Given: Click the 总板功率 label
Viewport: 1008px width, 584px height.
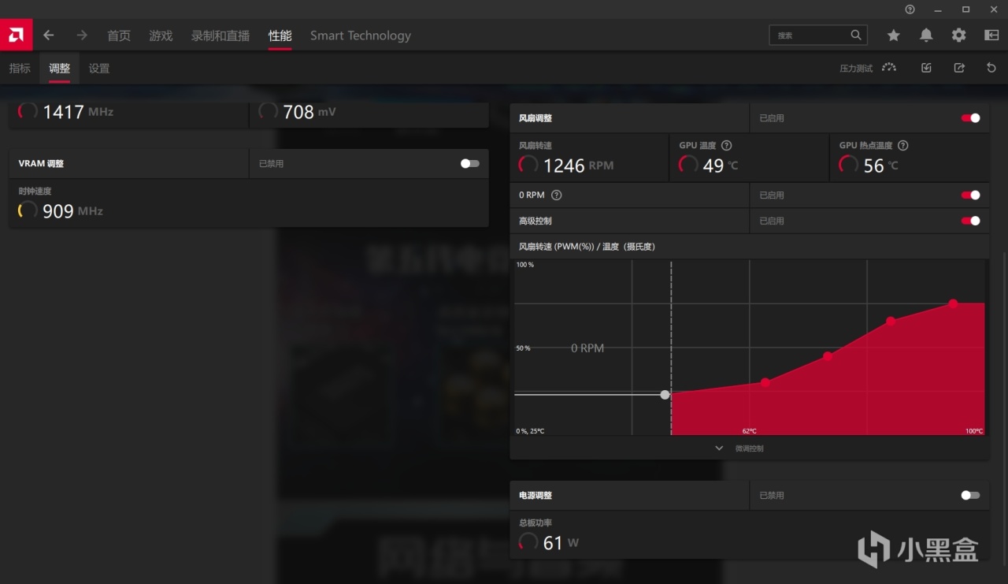Looking at the screenshot, I should 535,523.
